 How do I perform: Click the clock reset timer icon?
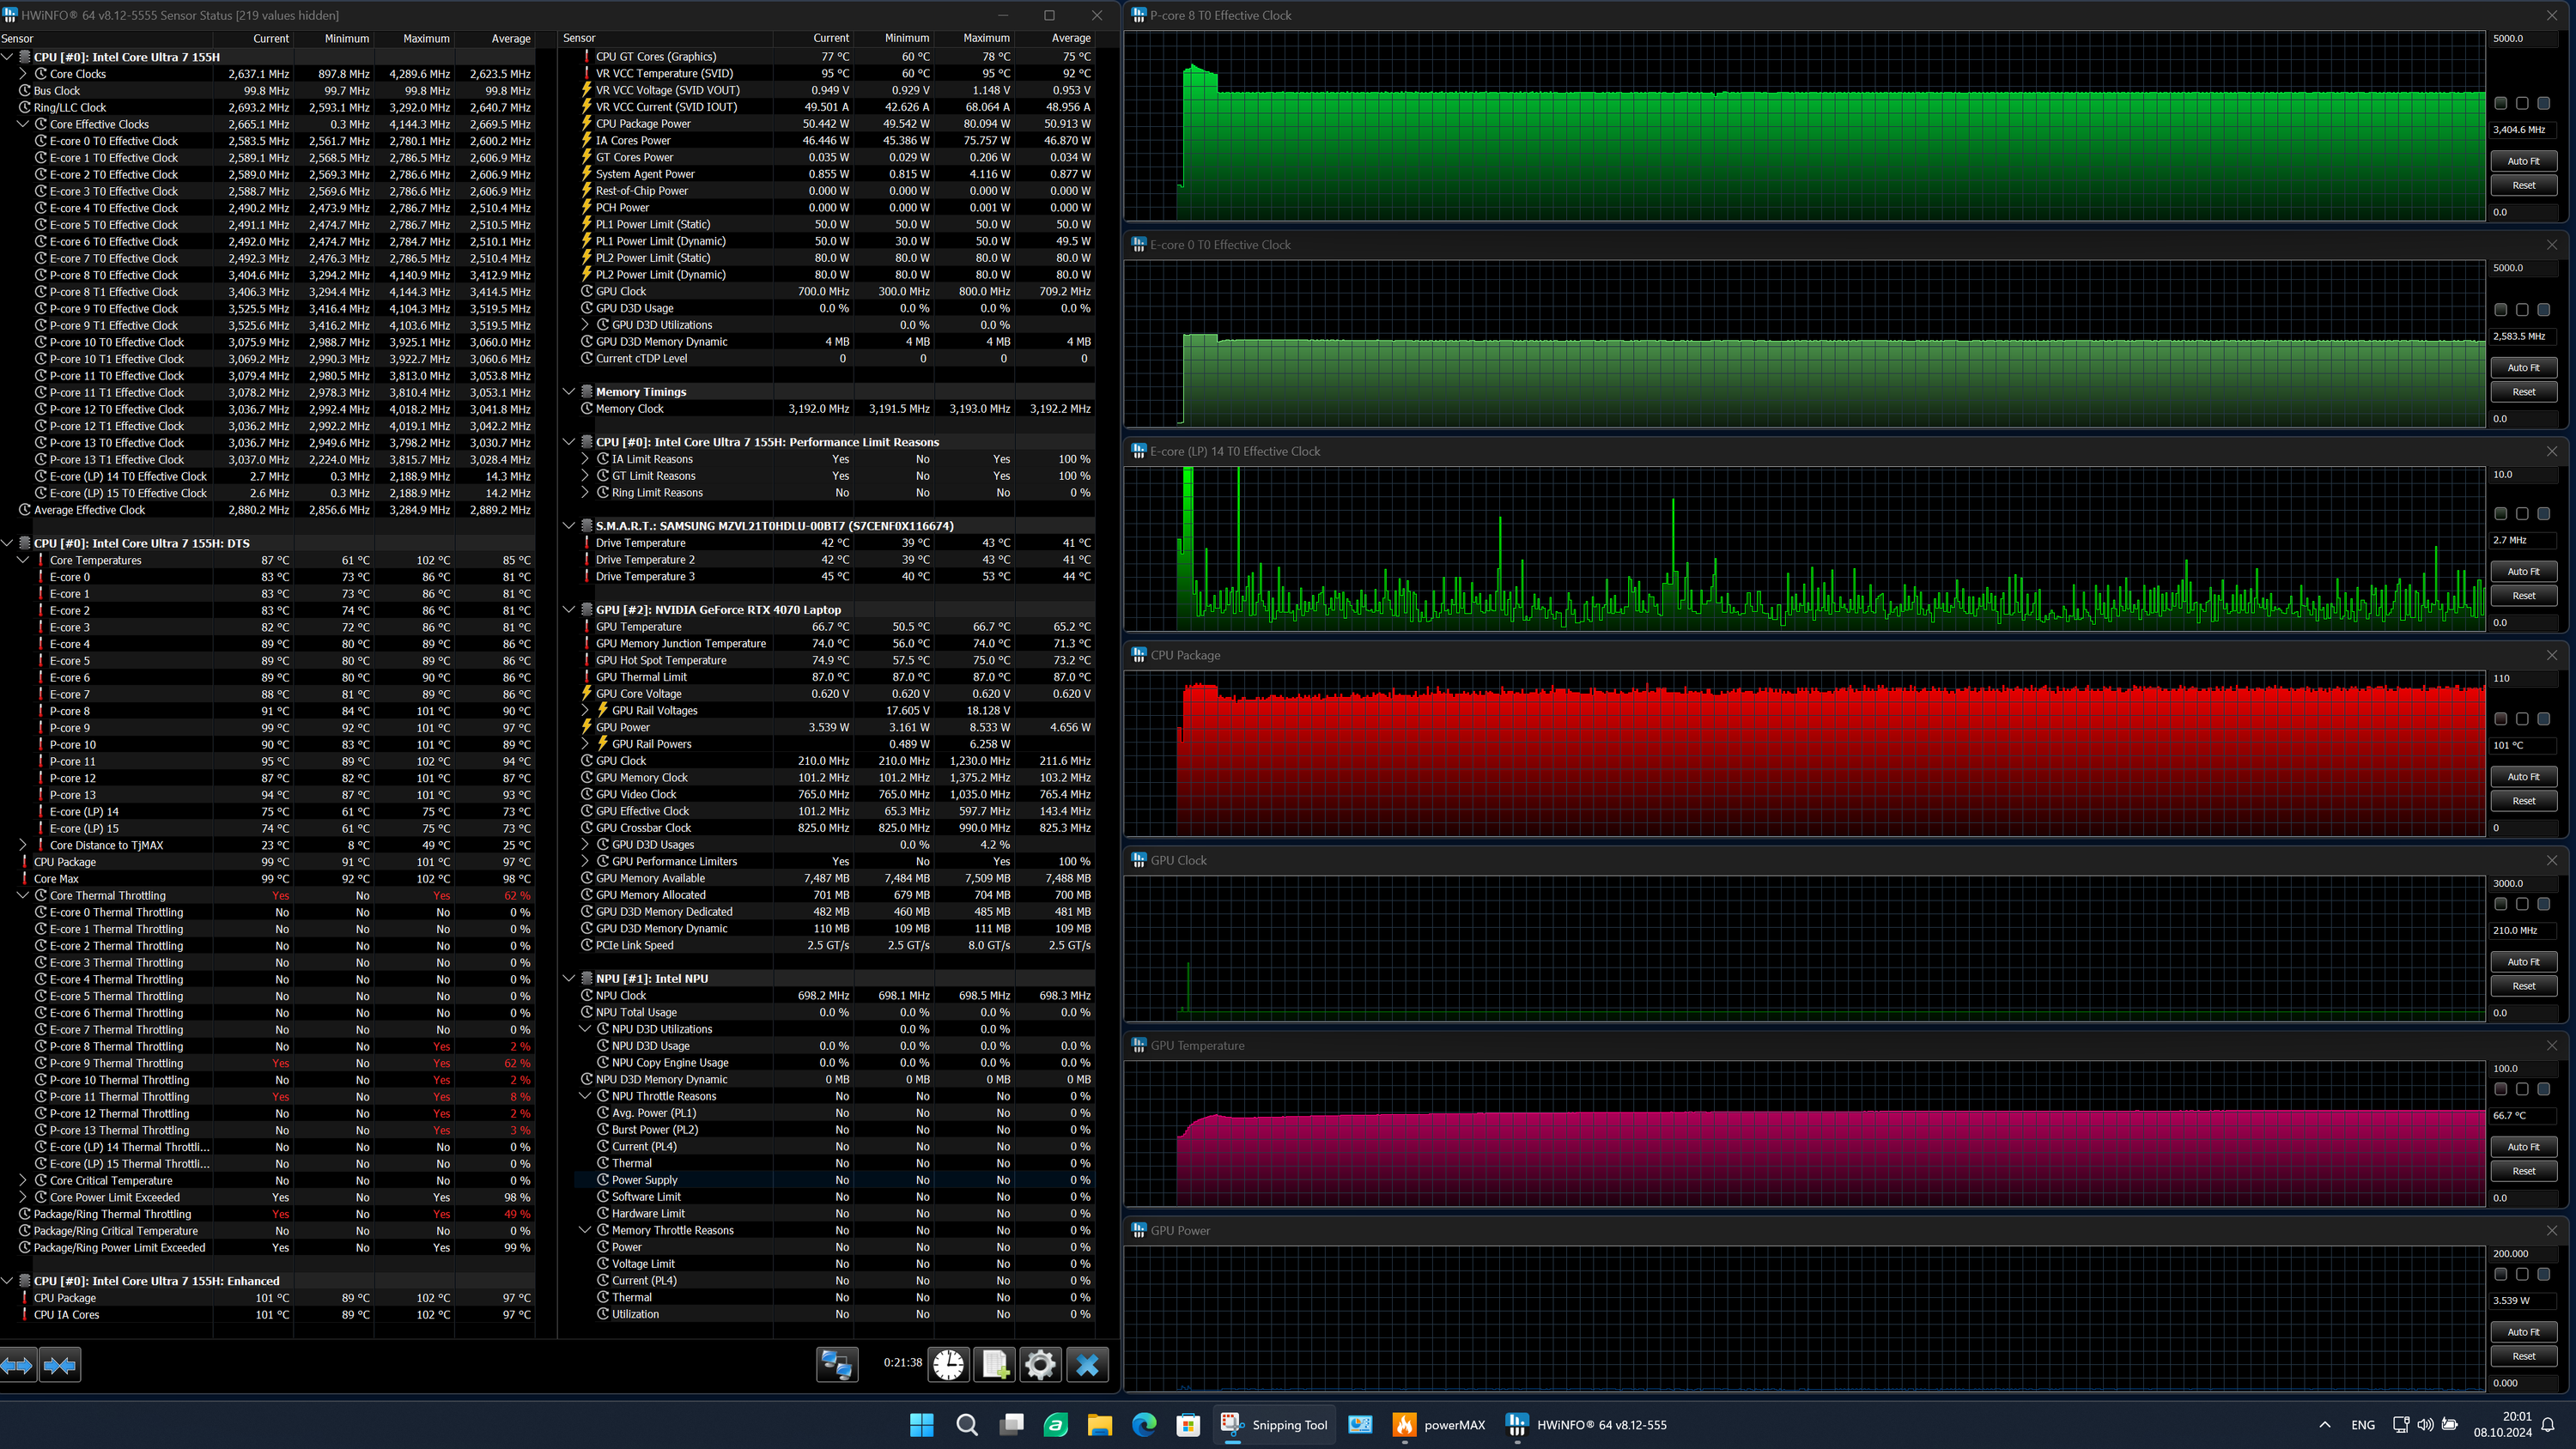click(x=948, y=1365)
